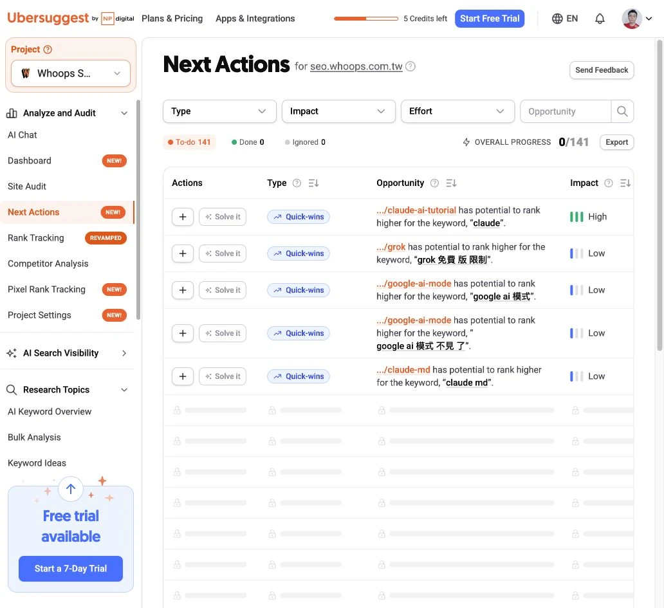Open Site Audit in sidebar
Image resolution: width=664 pixels, height=608 pixels.
pyautogui.click(x=26, y=187)
